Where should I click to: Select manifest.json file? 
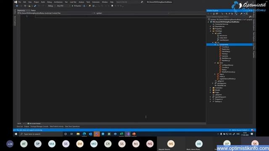(224, 40)
